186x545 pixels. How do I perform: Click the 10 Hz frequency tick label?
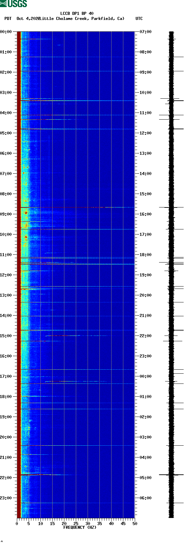tap(40, 524)
